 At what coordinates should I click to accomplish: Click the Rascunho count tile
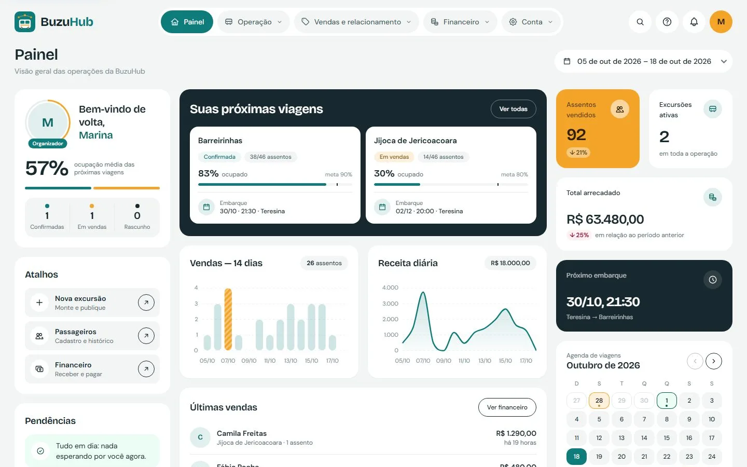click(x=137, y=217)
